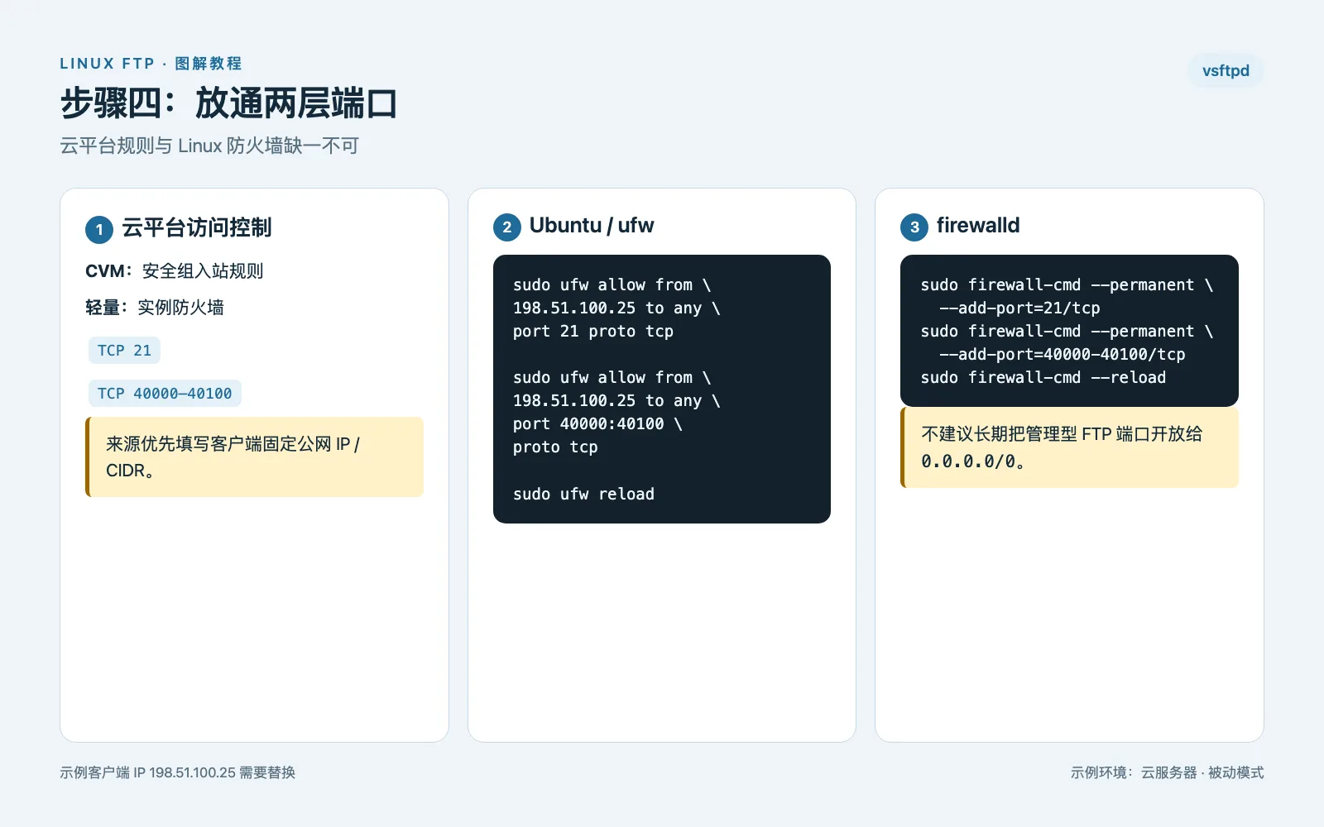Image resolution: width=1324 pixels, height=827 pixels.
Task: Click the CVM：安全组入站规则 line
Action: [175, 271]
